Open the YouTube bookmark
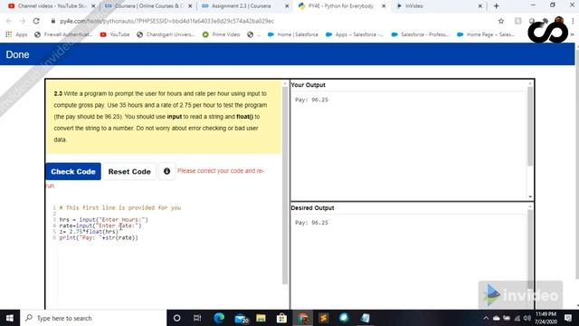Viewport: 579px width, 326px height. [115, 34]
